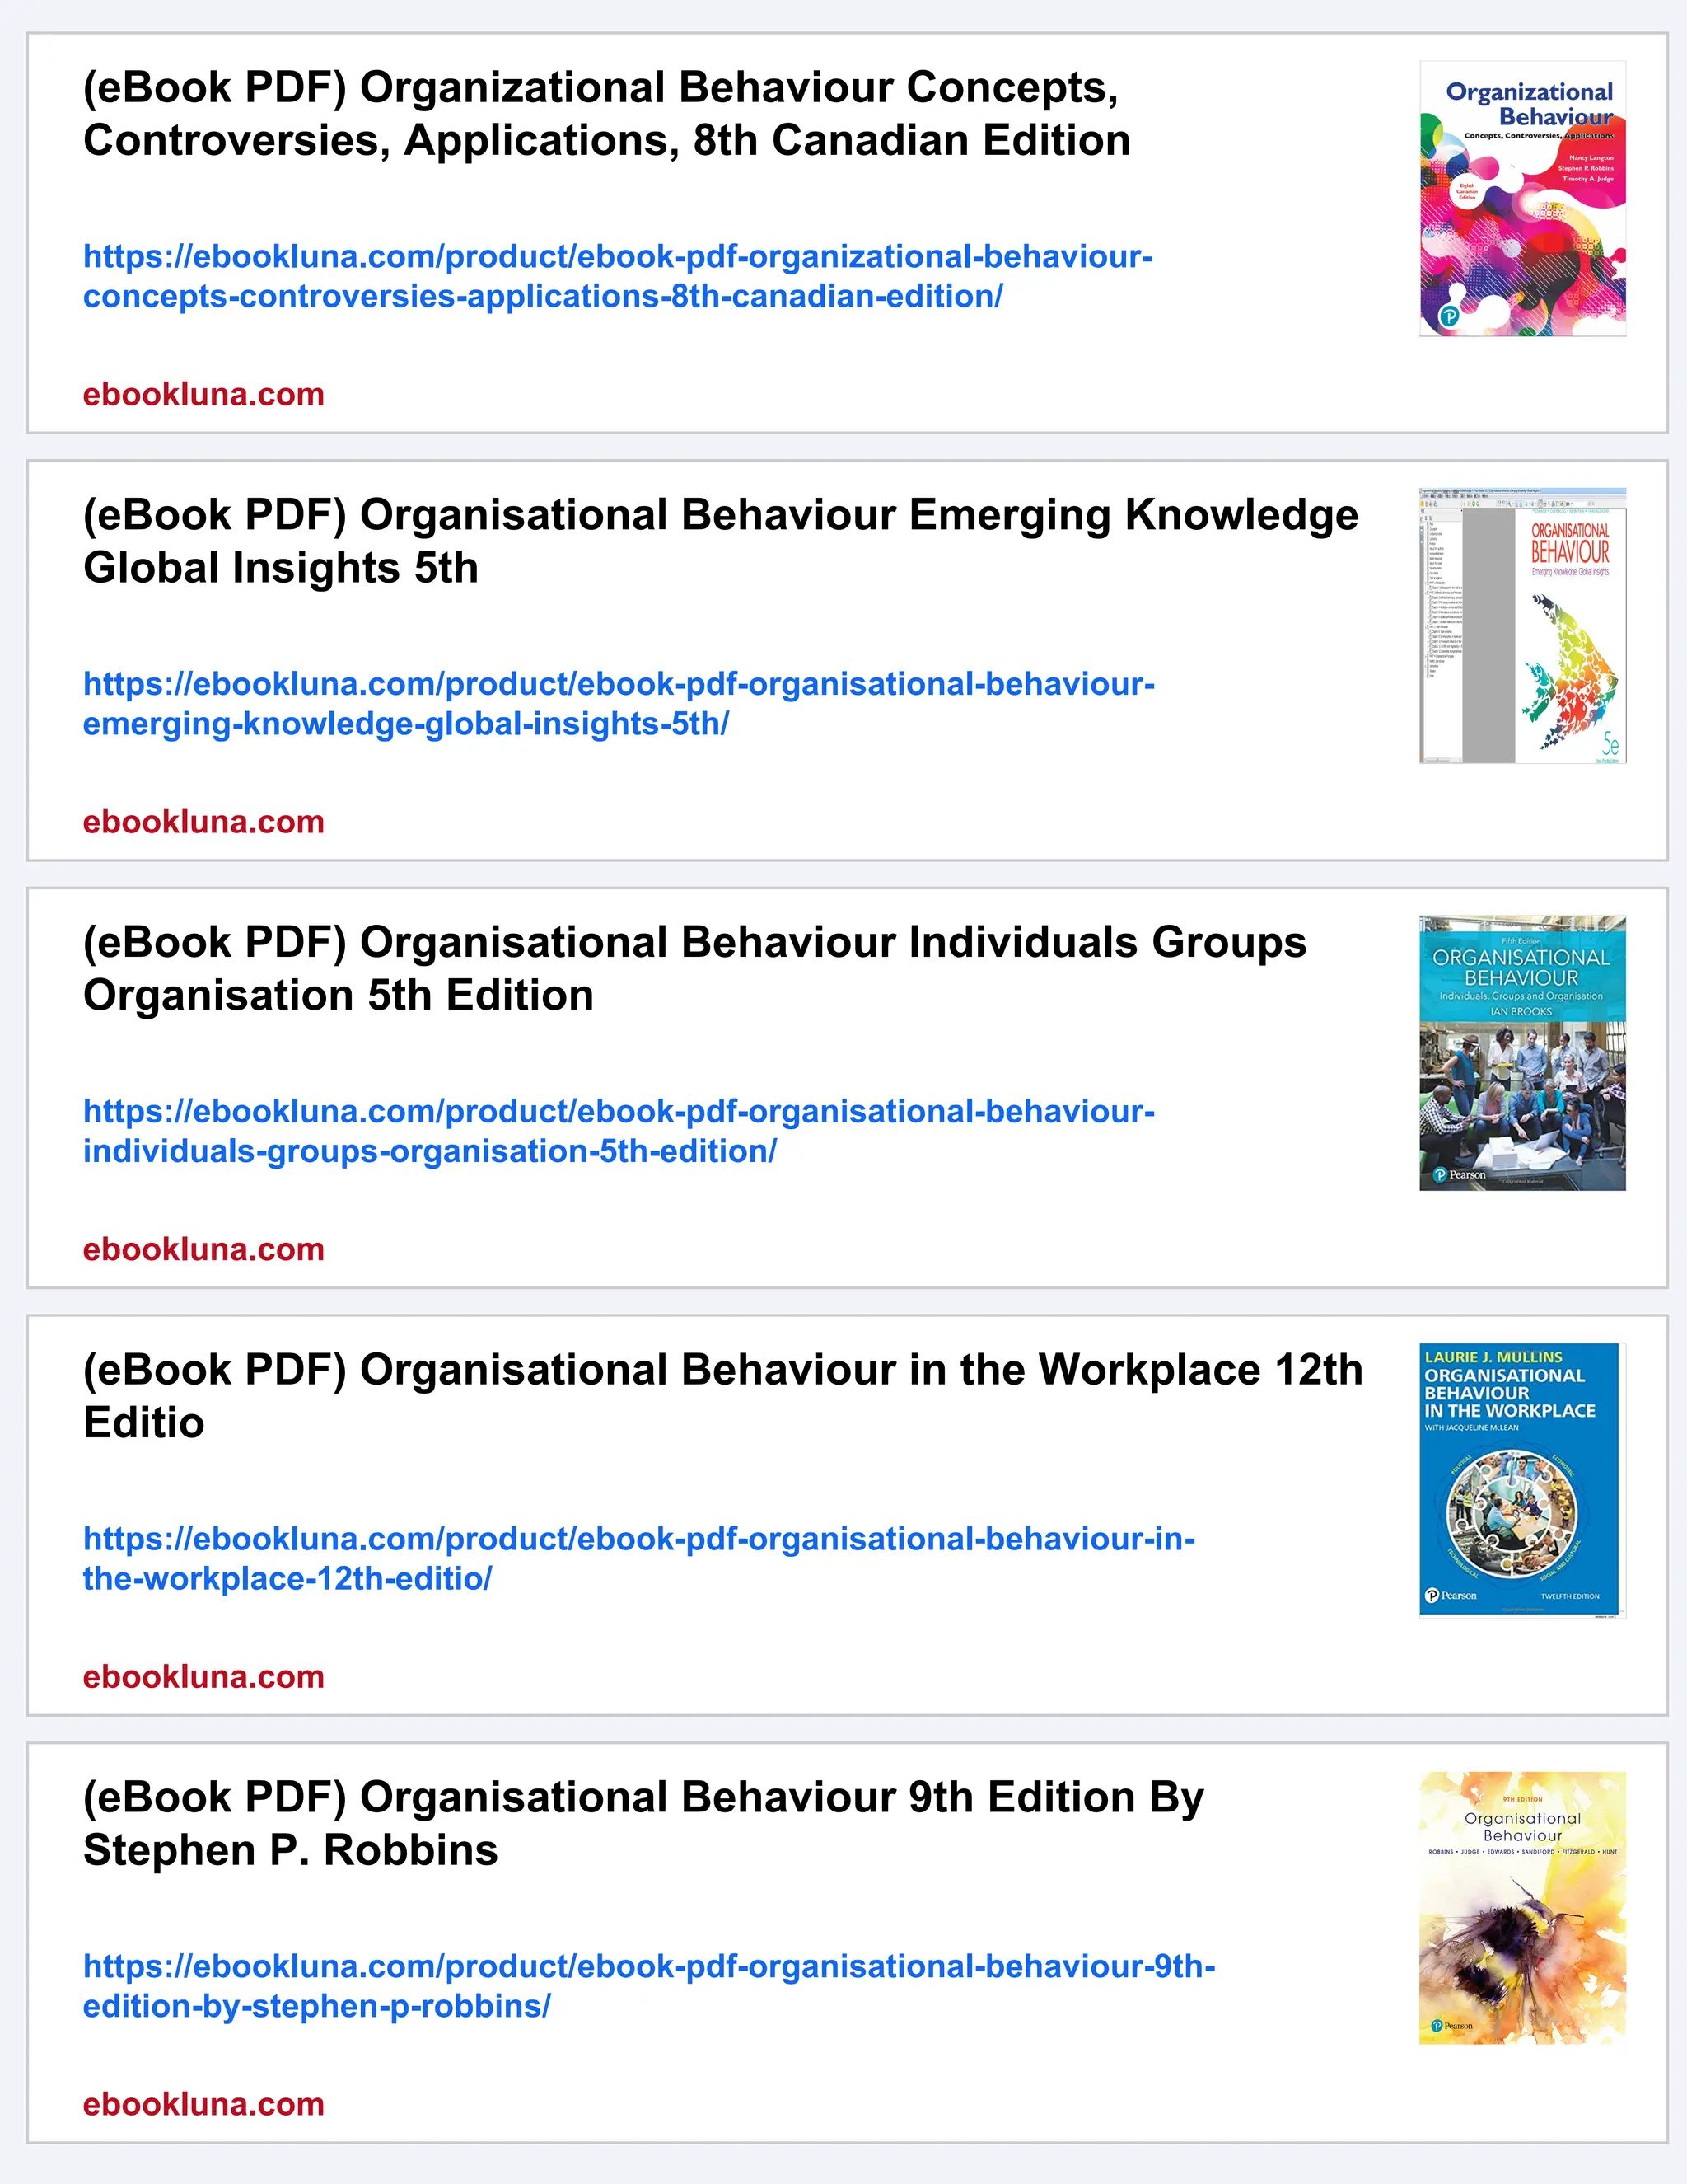Click the Emerging Knowledge Global Insights cover thumbnail
Viewport: 1687px width, 2184px height.
coord(1522,626)
